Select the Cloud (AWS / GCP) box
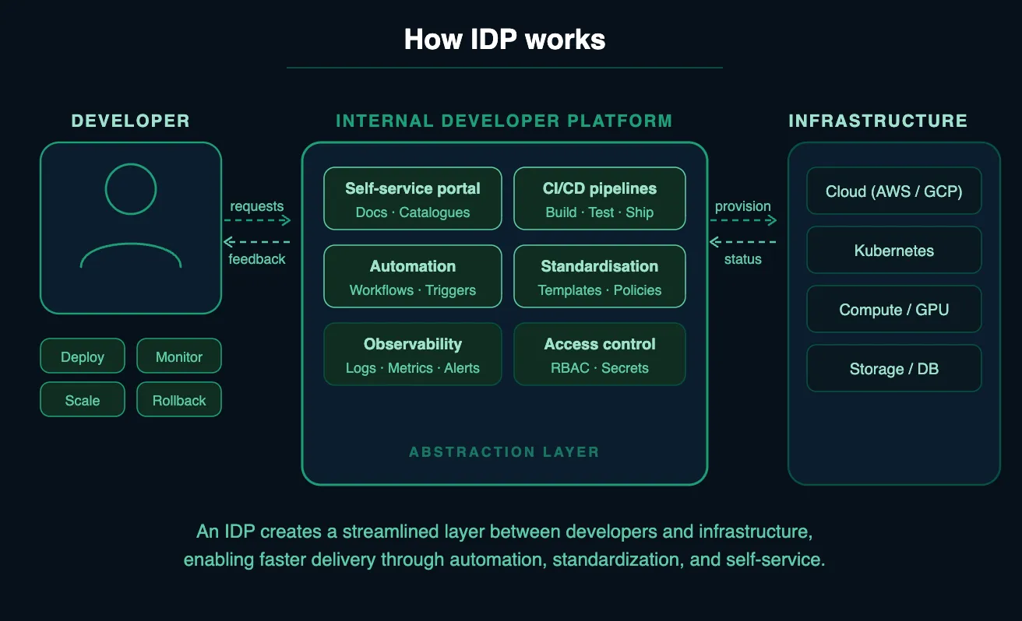Screen dimensions: 1022x621 (x=894, y=191)
